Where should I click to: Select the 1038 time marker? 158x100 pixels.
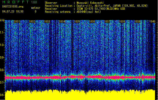(122, 22)
